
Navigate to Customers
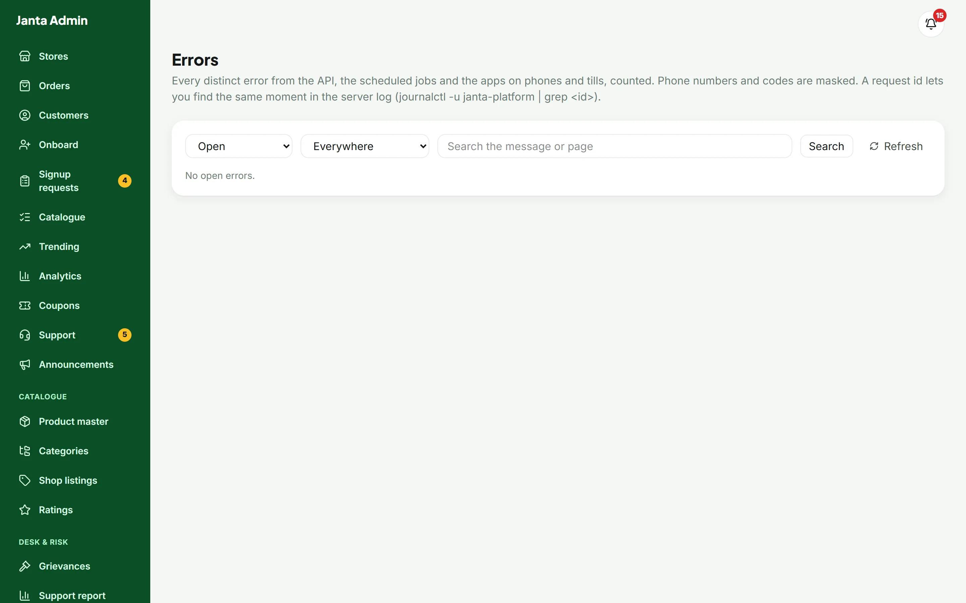[x=75, y=115]
